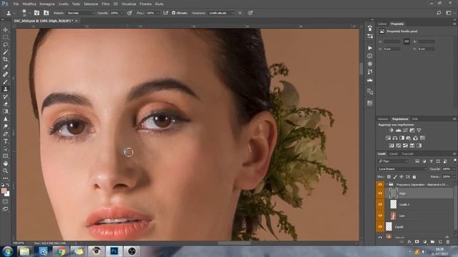Screen dimensions: 458x257
Task: Select the Move tool
Action: click(5, 30)
